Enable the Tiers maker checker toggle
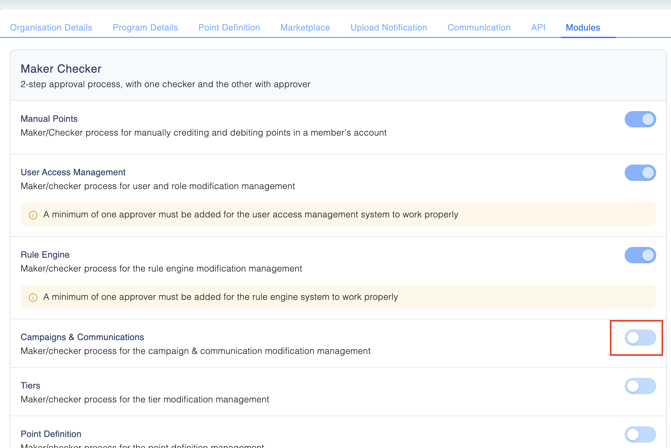The width and height of the screenshot is (671, 448). pos(640,386)
